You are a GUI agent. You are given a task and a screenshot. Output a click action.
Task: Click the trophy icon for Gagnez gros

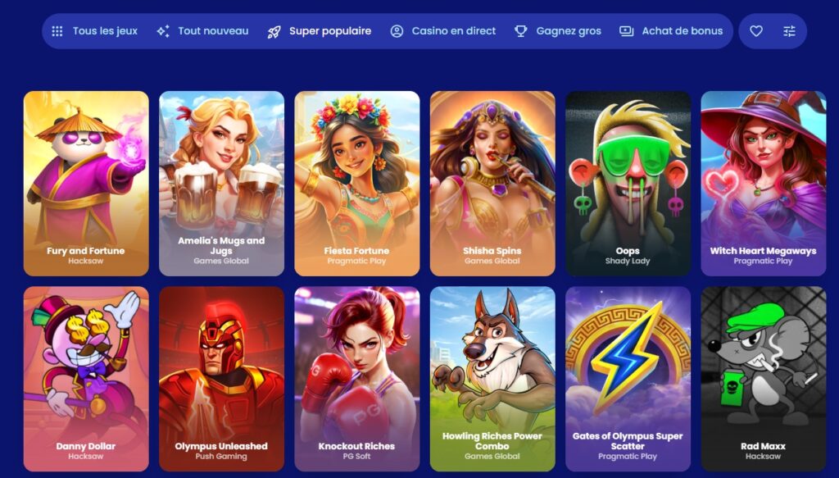pos(520,31)
